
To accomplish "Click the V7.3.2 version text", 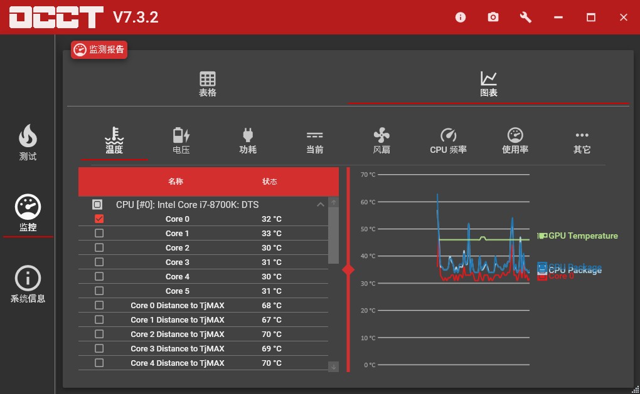I will pyautogui.click(x=136, y=17).
